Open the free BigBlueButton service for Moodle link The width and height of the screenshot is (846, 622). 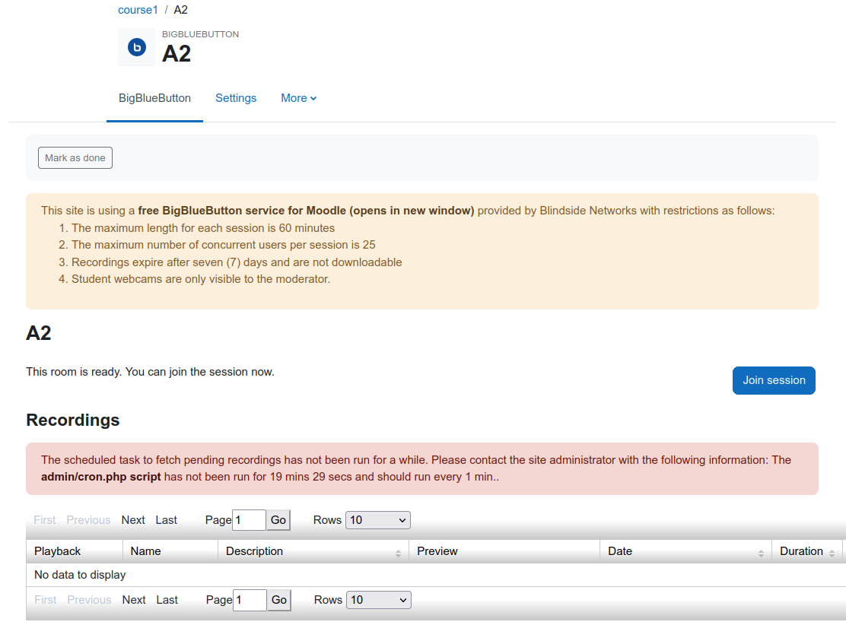point(306,211)
